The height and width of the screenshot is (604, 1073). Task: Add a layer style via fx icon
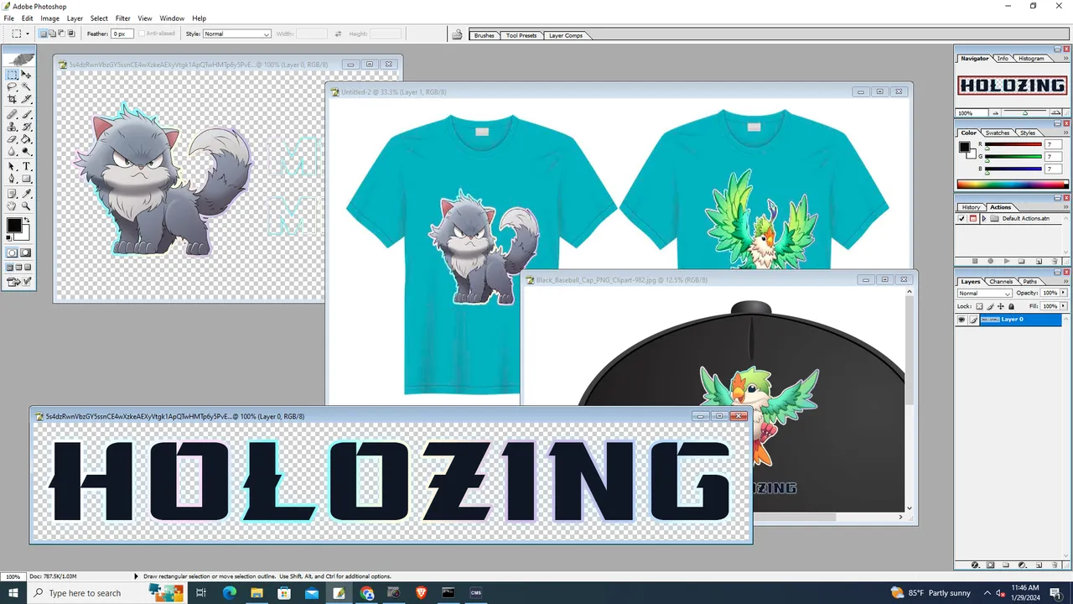pyautogui.click(x=975, y=565)
